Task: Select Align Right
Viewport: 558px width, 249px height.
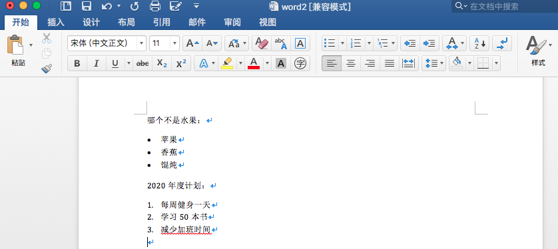Action: (370, 63)
